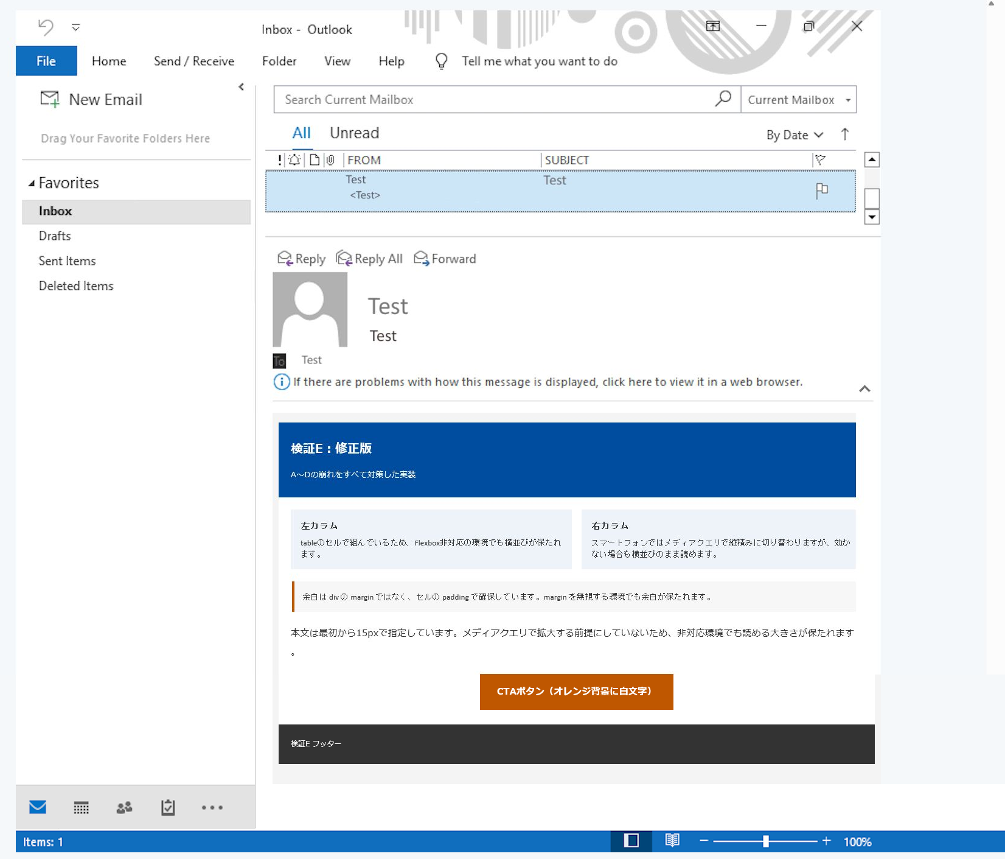The height and width of the screenshot is (859, 1005).
Task: Click Reply All in reading pane
Action: (x=369, y=259)
